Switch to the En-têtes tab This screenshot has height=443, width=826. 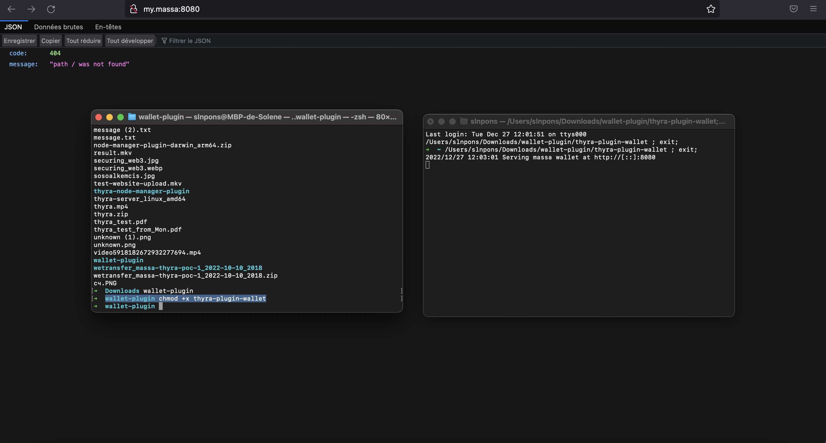pos(108,27)
